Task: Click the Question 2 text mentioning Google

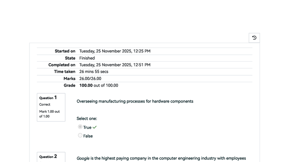Action: click(161, 158)
